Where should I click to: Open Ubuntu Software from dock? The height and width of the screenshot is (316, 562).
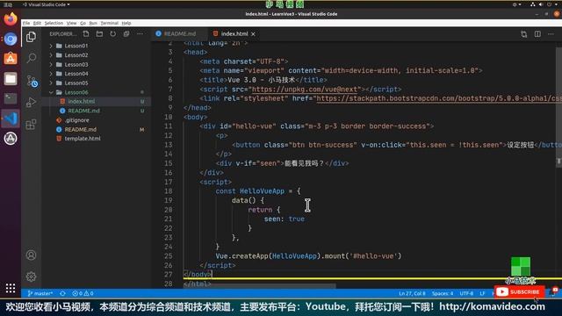coord(11,59)
